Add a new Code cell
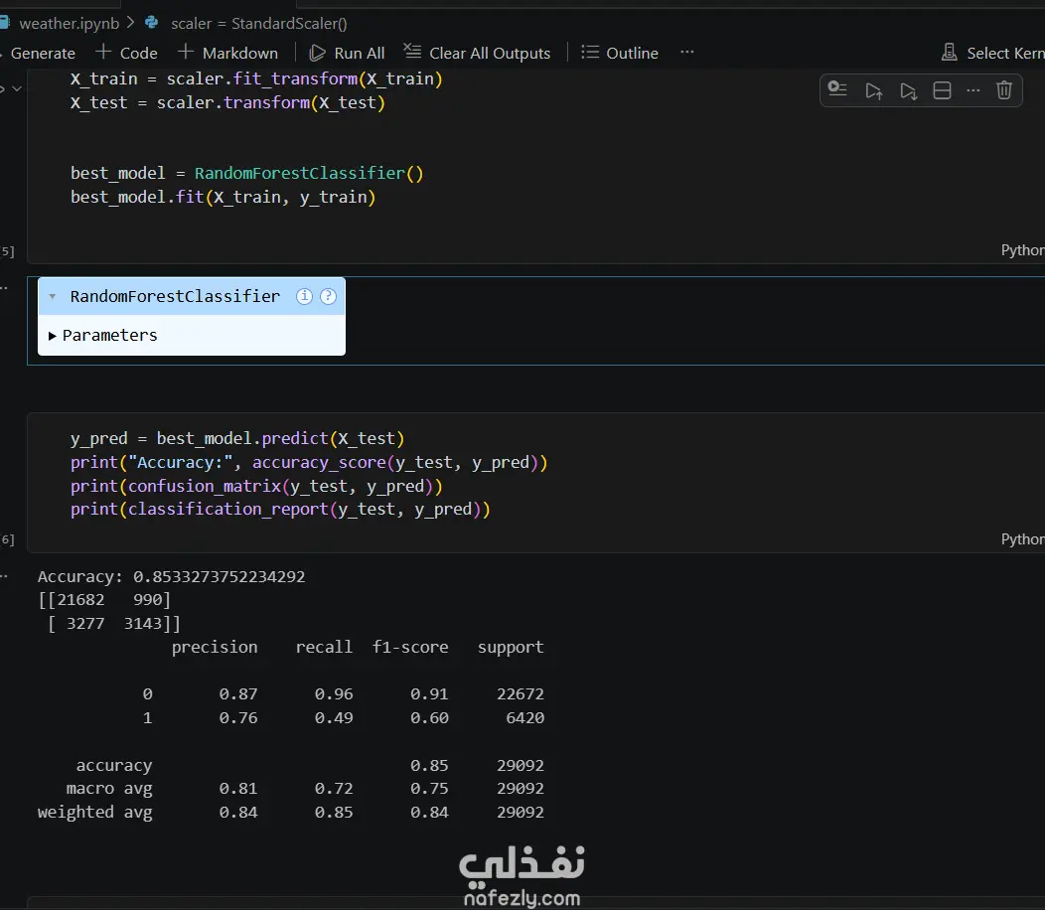The width and height of the screenshot is (1045, 910). (x=126, y=53)
